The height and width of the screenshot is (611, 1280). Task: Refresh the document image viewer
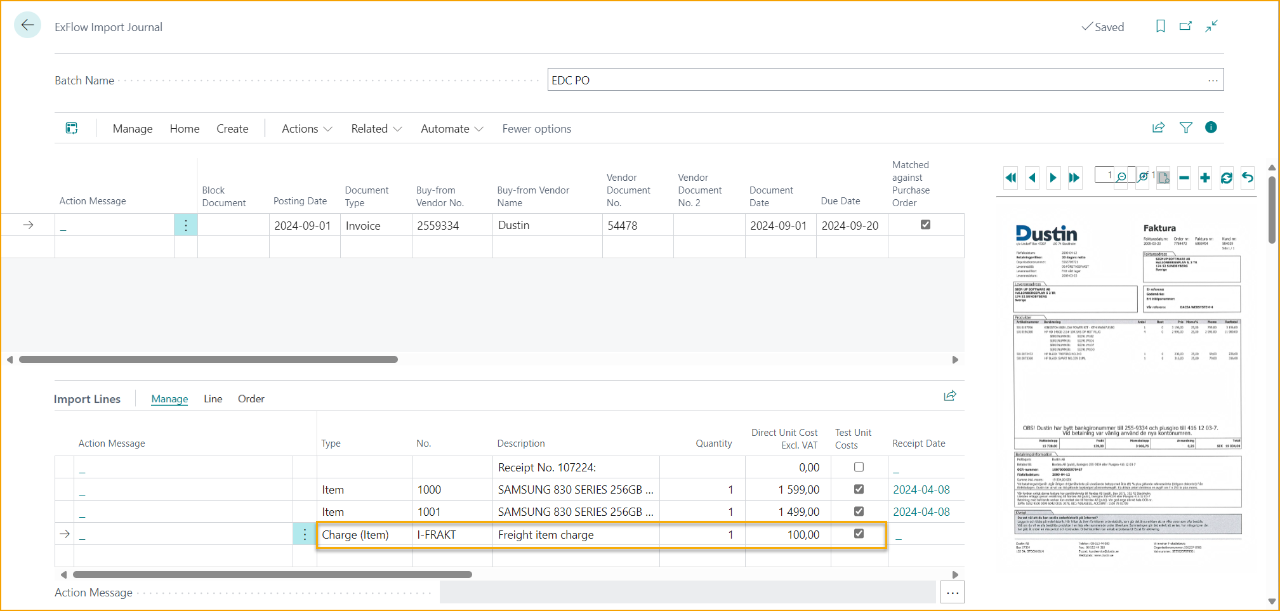pos(1227,178)
